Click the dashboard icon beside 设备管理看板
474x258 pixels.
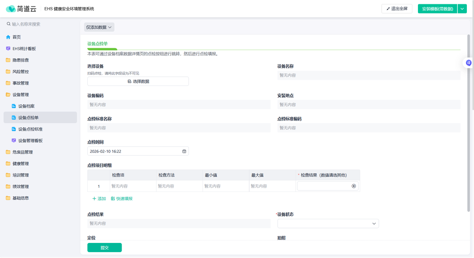pos(14,140)
